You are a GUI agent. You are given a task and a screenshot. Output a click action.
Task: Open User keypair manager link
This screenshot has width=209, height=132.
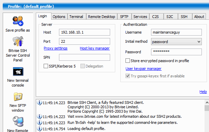pos(144,69)
